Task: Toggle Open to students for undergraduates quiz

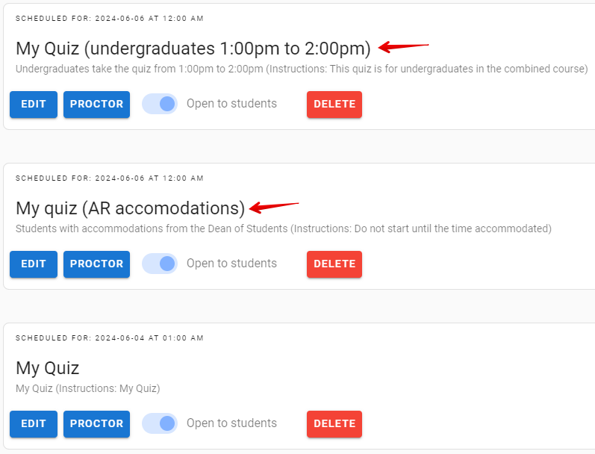Action: [161, 105]
